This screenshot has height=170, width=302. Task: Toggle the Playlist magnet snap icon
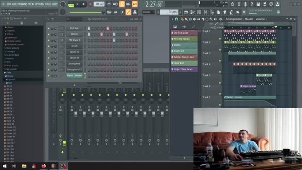pos(176,19)
